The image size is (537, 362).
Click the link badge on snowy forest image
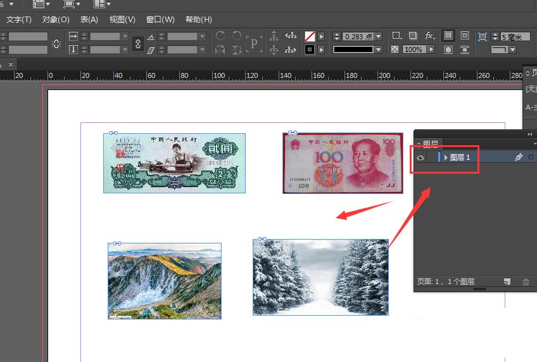[262, 239]
